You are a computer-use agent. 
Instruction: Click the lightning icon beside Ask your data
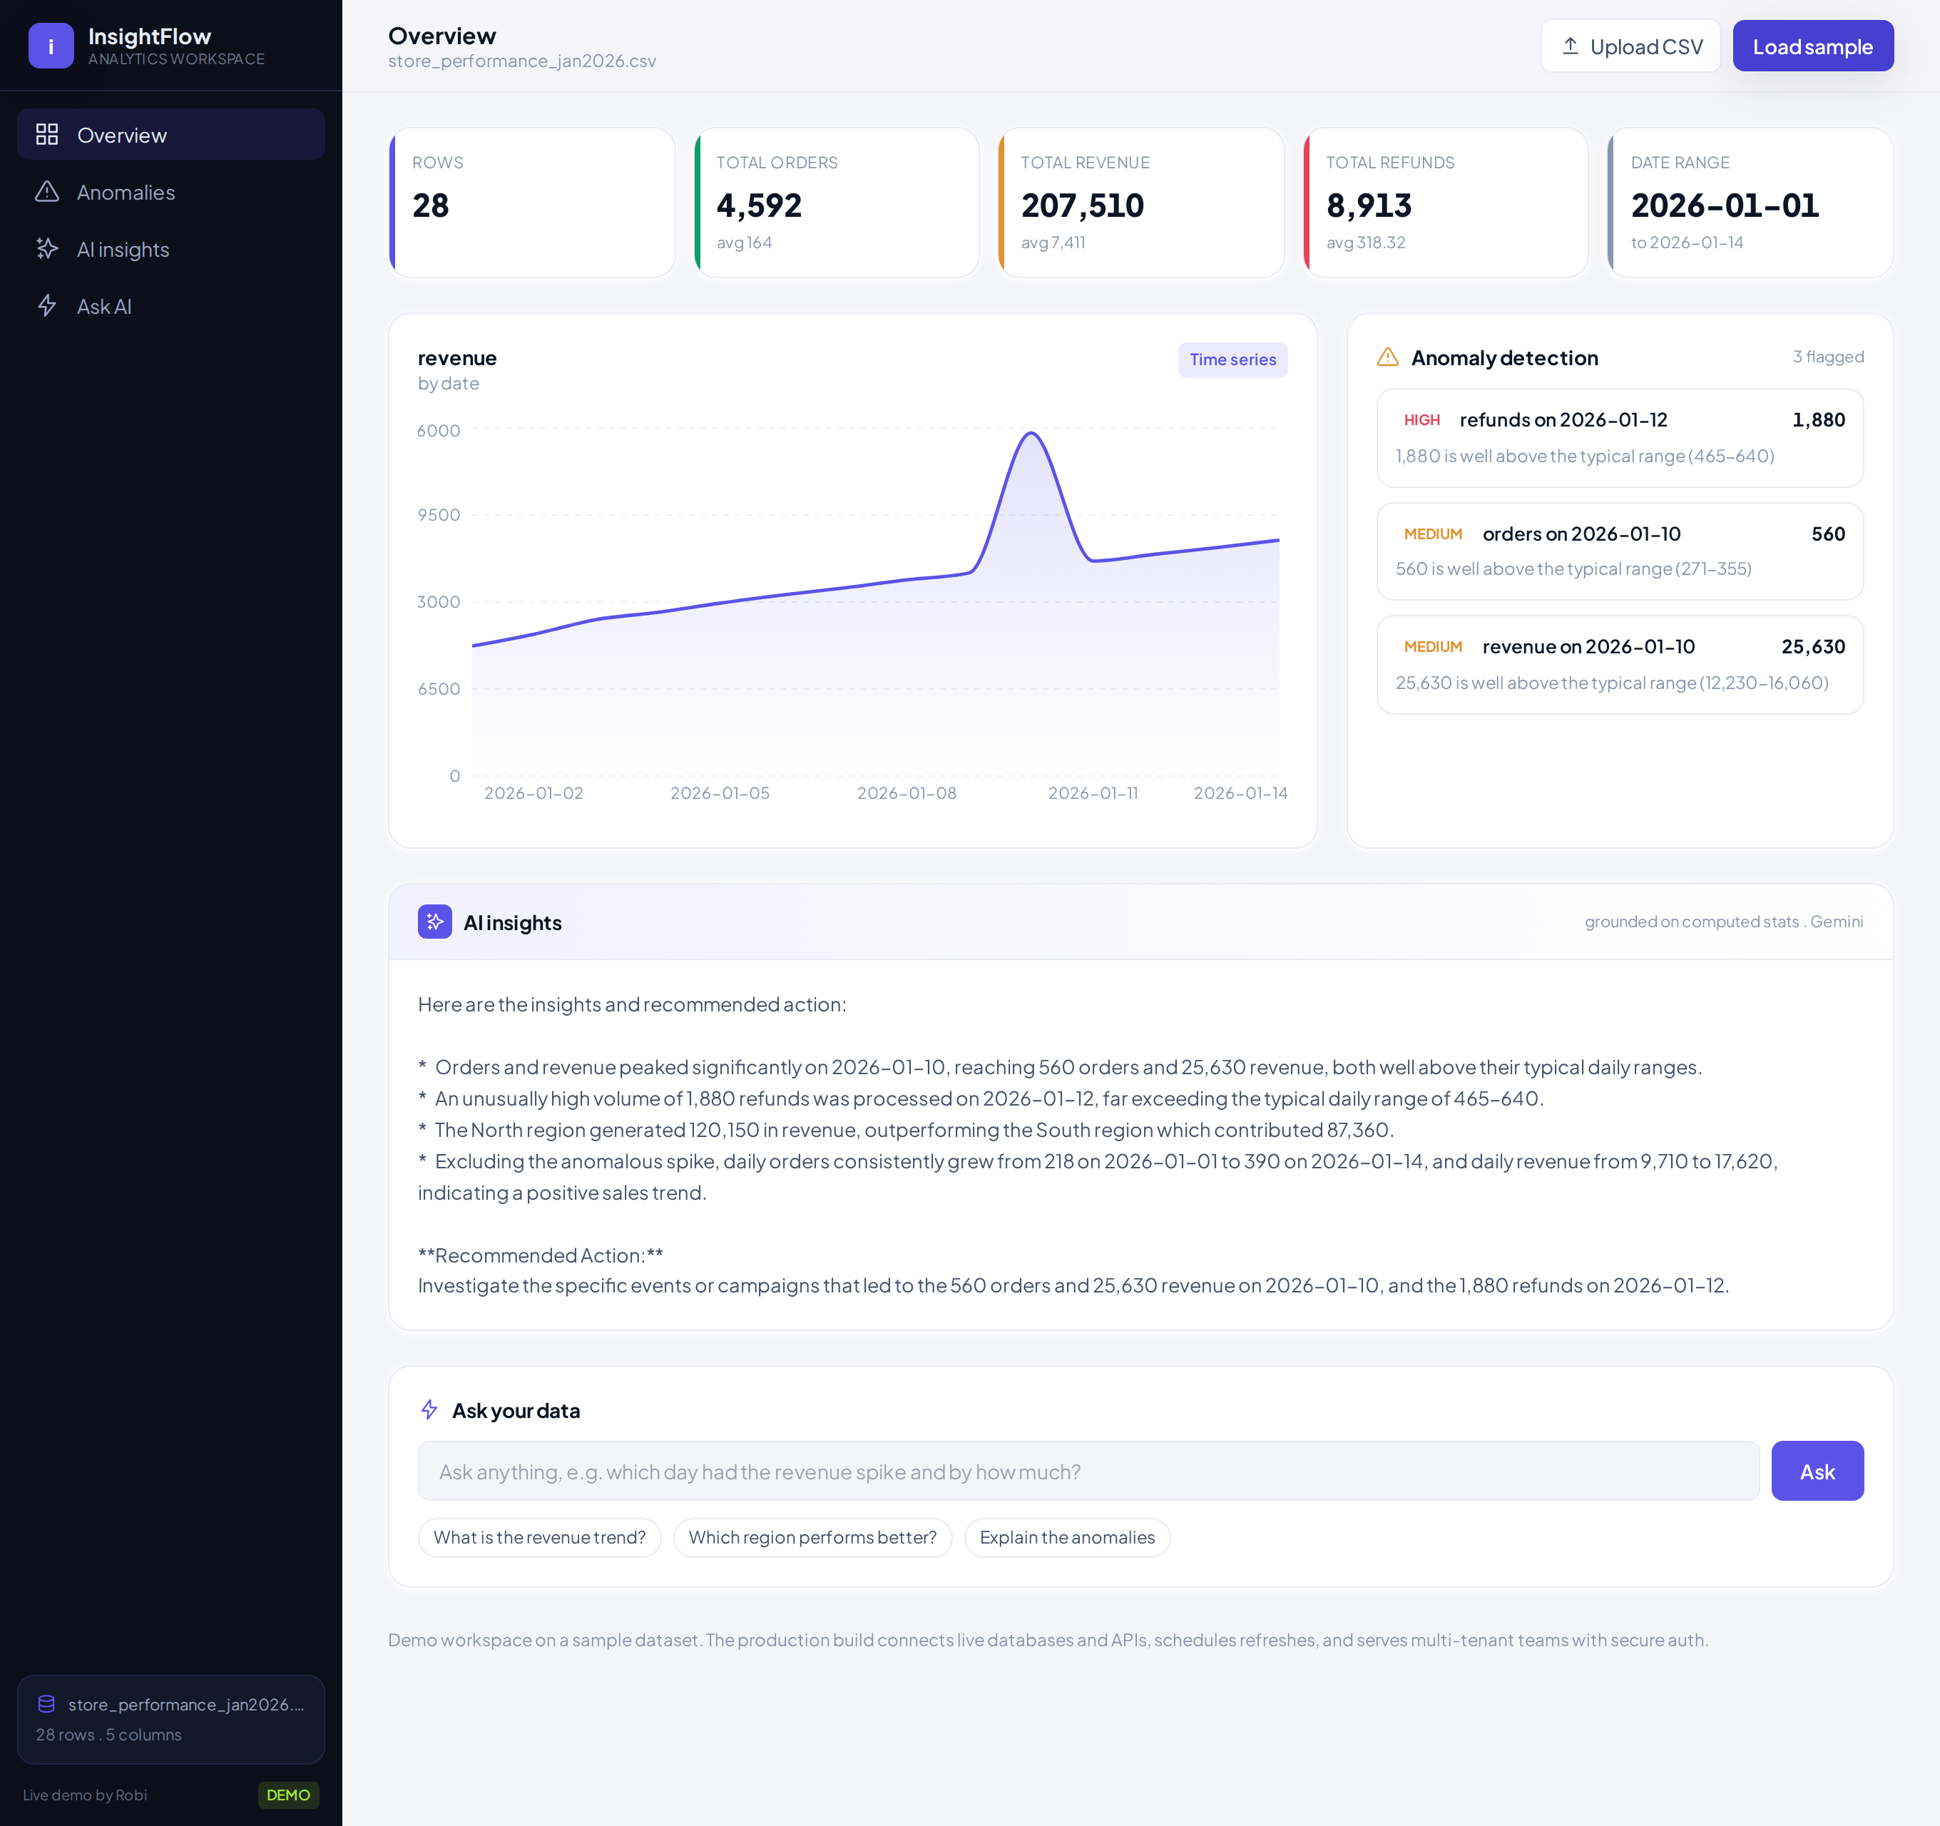click(x=429, y=1409)
